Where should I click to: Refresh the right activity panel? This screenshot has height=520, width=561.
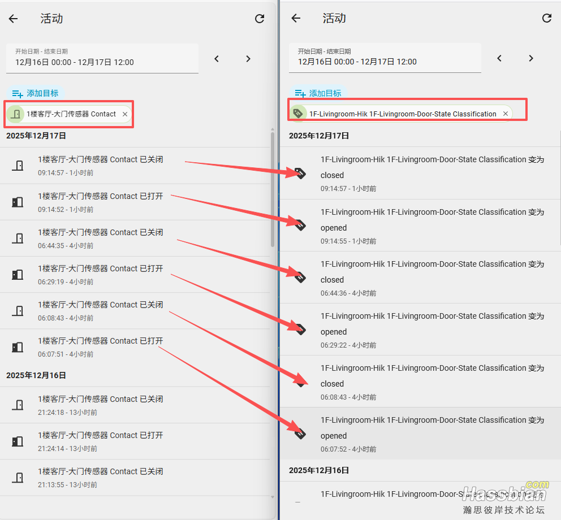pos(547,18)
